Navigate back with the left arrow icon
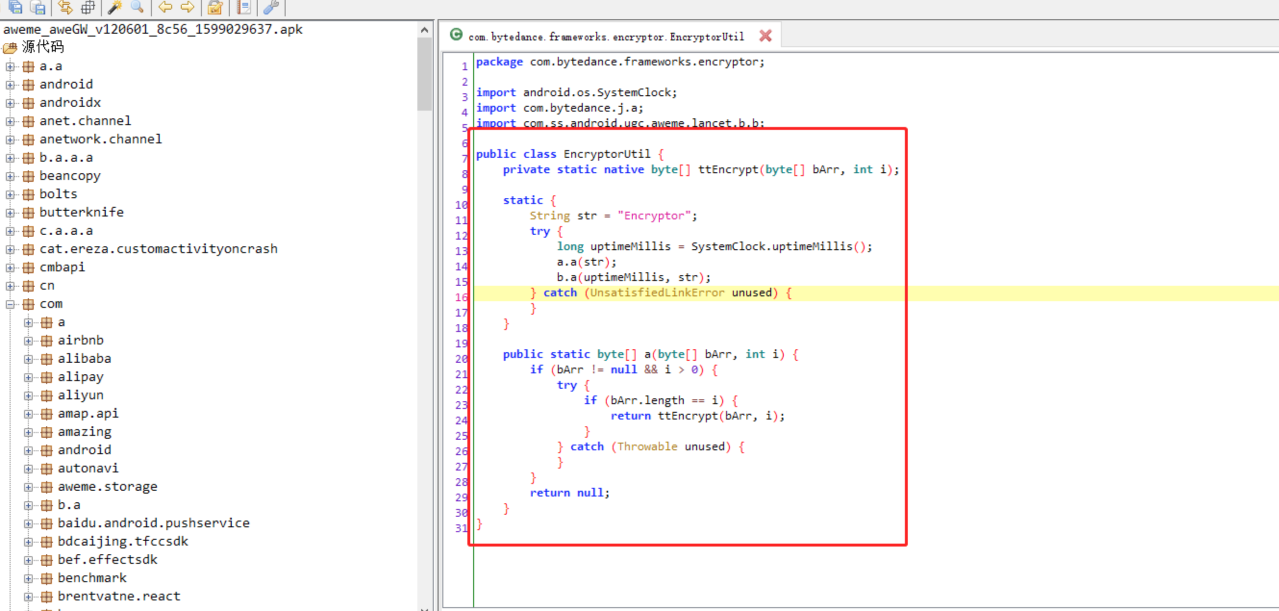Screen dimensions: 1279x611 [x=165, y=7]
